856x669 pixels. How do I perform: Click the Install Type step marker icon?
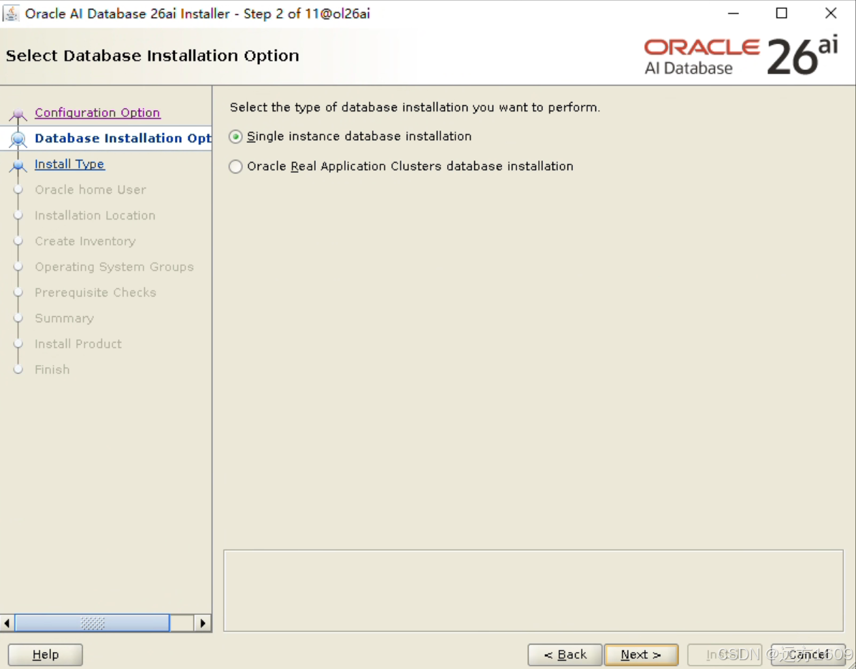[18, 165]
